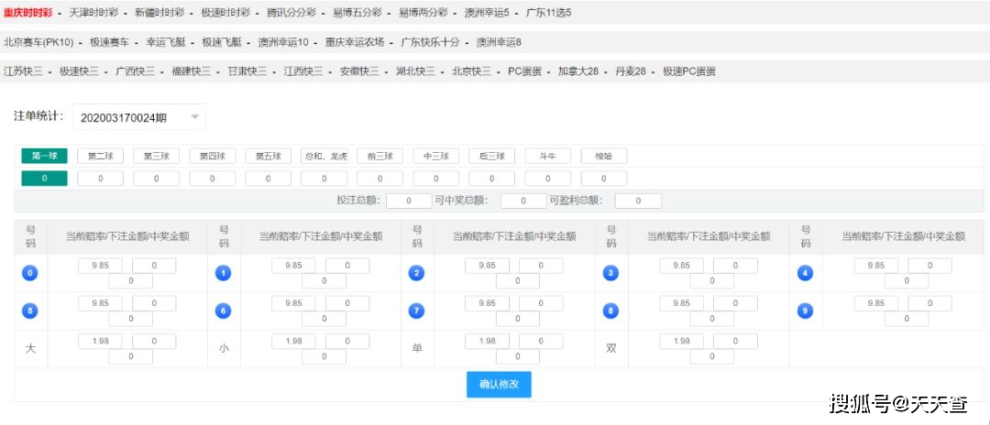Open the 202003170024期 period dropdown

coord(139,117)
